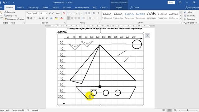Screen dimensions: 199x112
Task: Click the Redo icon in quick access toolbar
Action: coord(9,2)
